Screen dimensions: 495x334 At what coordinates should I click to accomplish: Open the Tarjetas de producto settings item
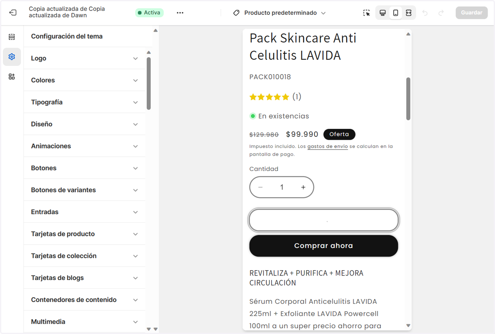[x=85, y=234]
